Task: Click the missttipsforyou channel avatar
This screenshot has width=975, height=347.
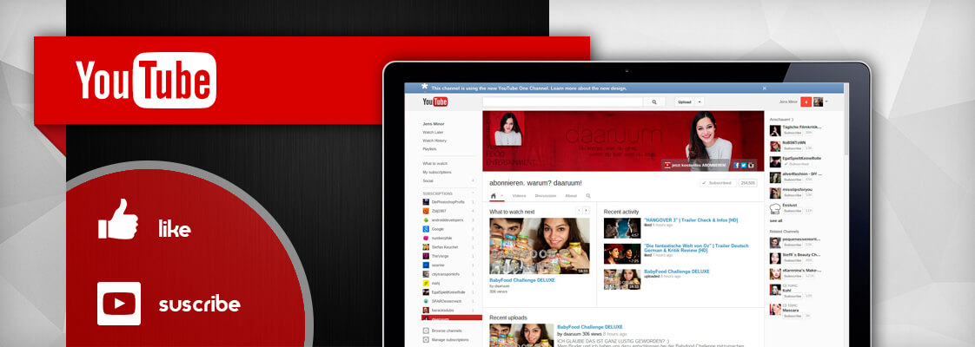Action: pyautogui.click(x=775, y=193)
